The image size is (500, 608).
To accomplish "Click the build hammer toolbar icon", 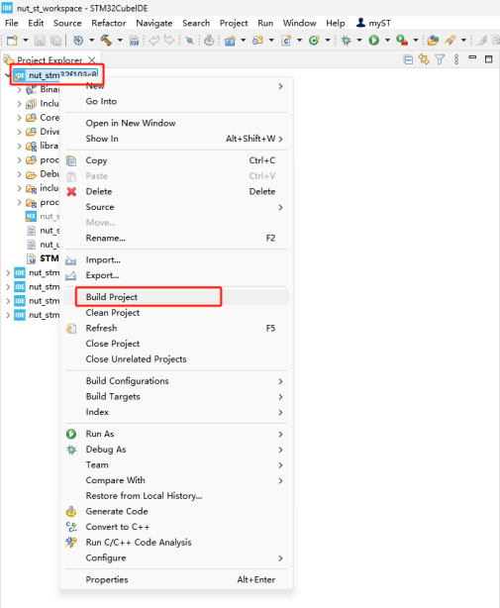I will [106, 40].
